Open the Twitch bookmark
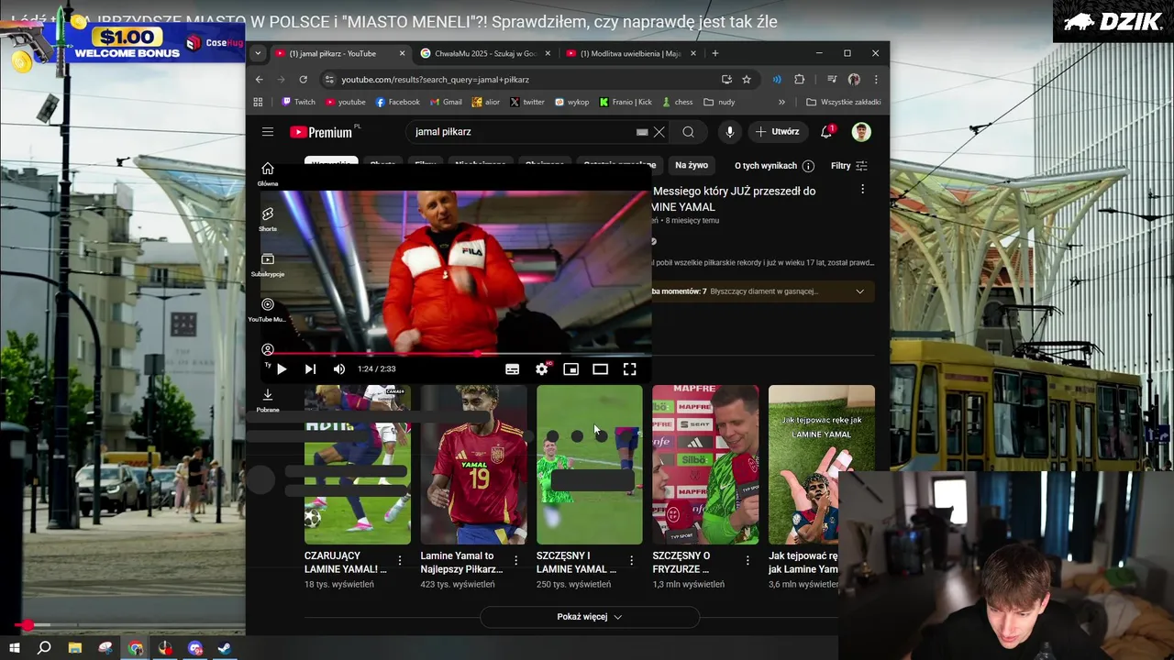The image size is (1174, 660). [299, 102]
